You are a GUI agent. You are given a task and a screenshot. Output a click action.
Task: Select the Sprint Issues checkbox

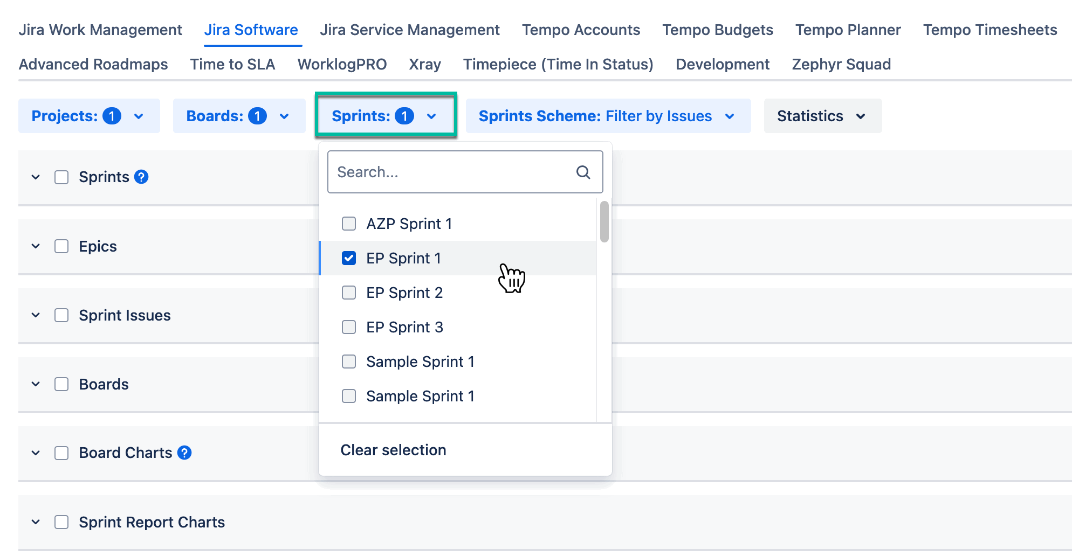click(x=61, y=315)
